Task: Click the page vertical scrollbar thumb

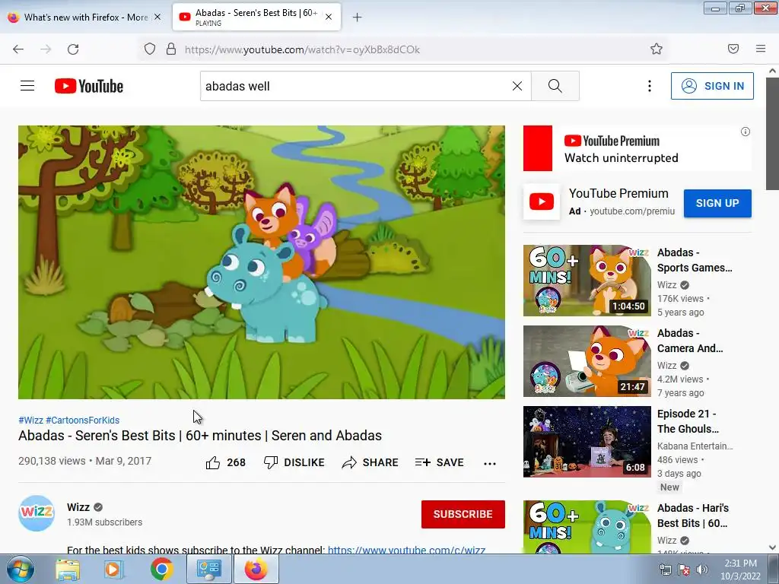Action: [772, 133]
